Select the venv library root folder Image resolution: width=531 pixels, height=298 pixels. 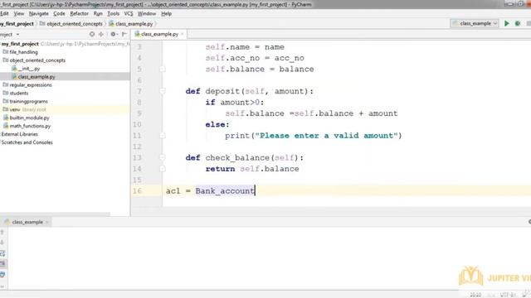click(x=27, y=109)
